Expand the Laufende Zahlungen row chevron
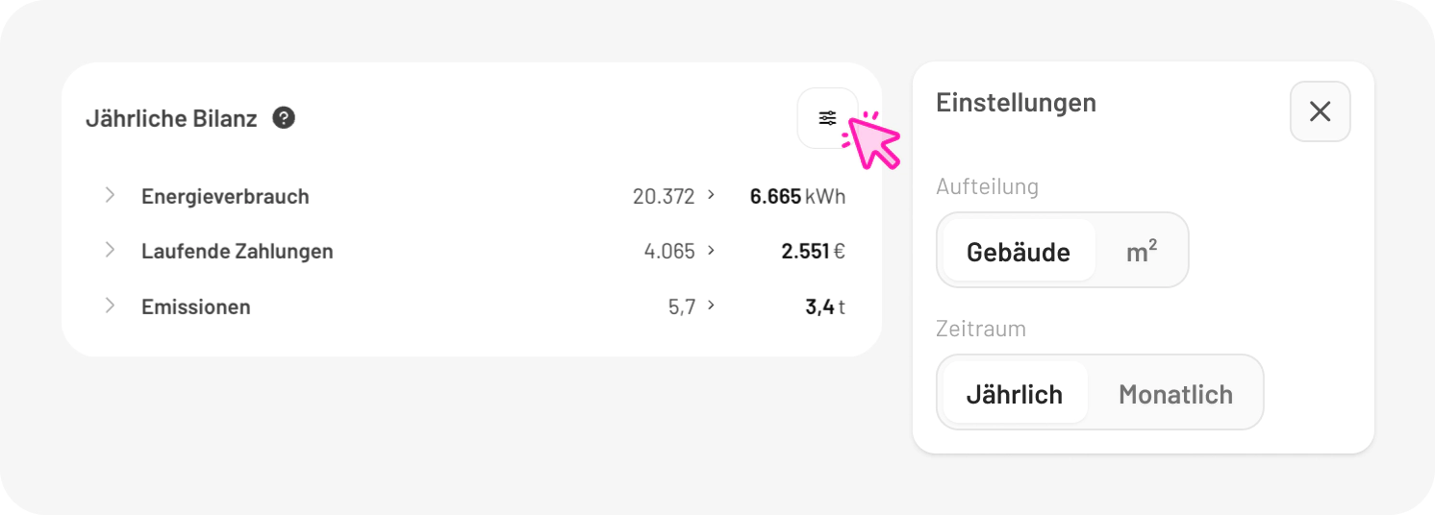The image size is (1435, 515). point(110,251)
